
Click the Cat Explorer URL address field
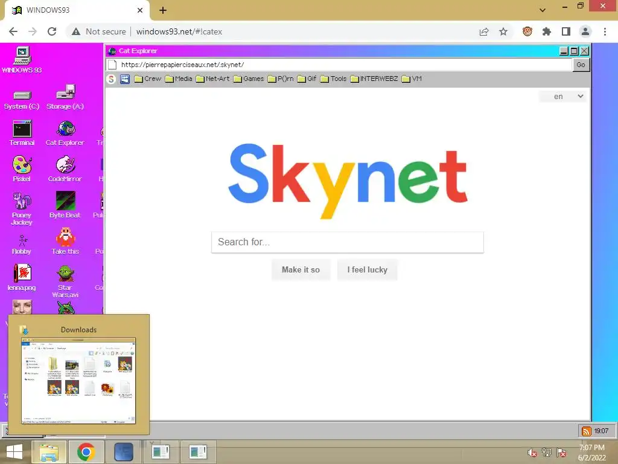click(339, 65)
